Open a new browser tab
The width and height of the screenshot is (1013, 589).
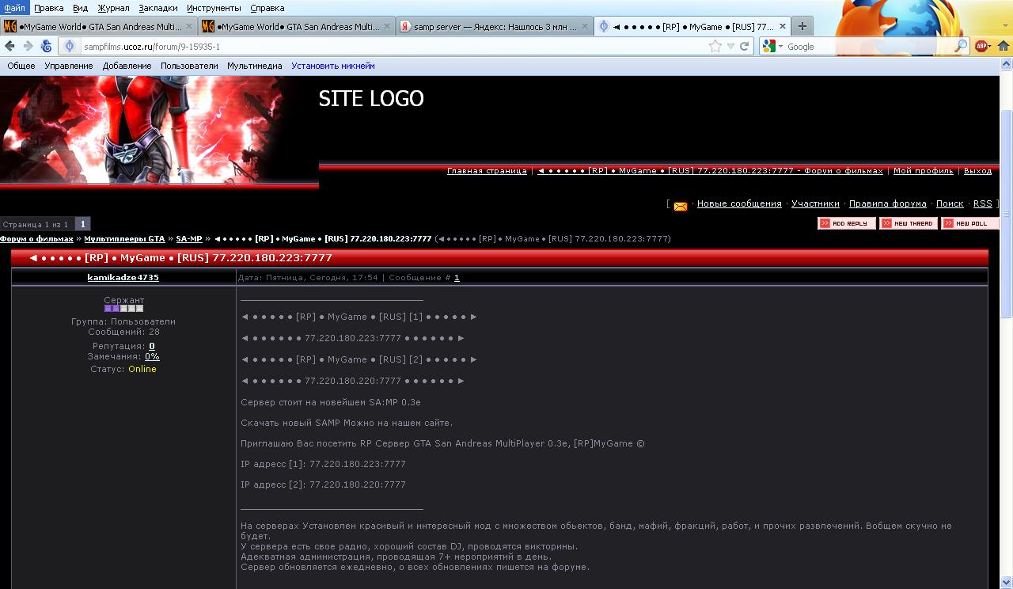point(802,26)
